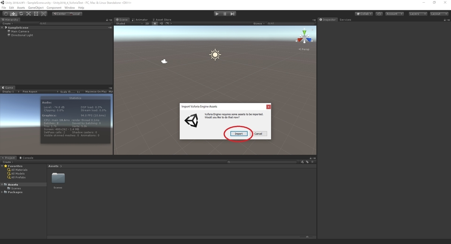
Task: Open the Collab dropdown
Action: pos(363,14)
